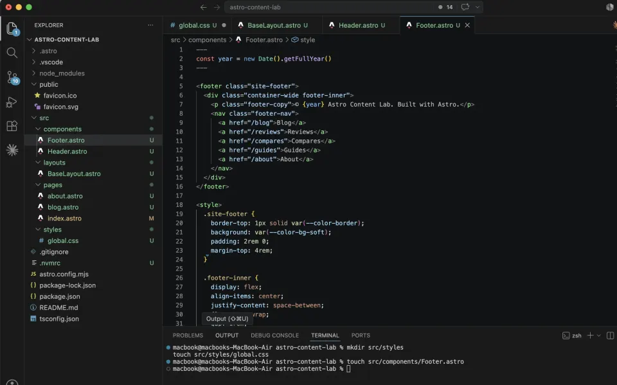
Task: Click the tsconfig.json file icon
Action: pos(33,319)
